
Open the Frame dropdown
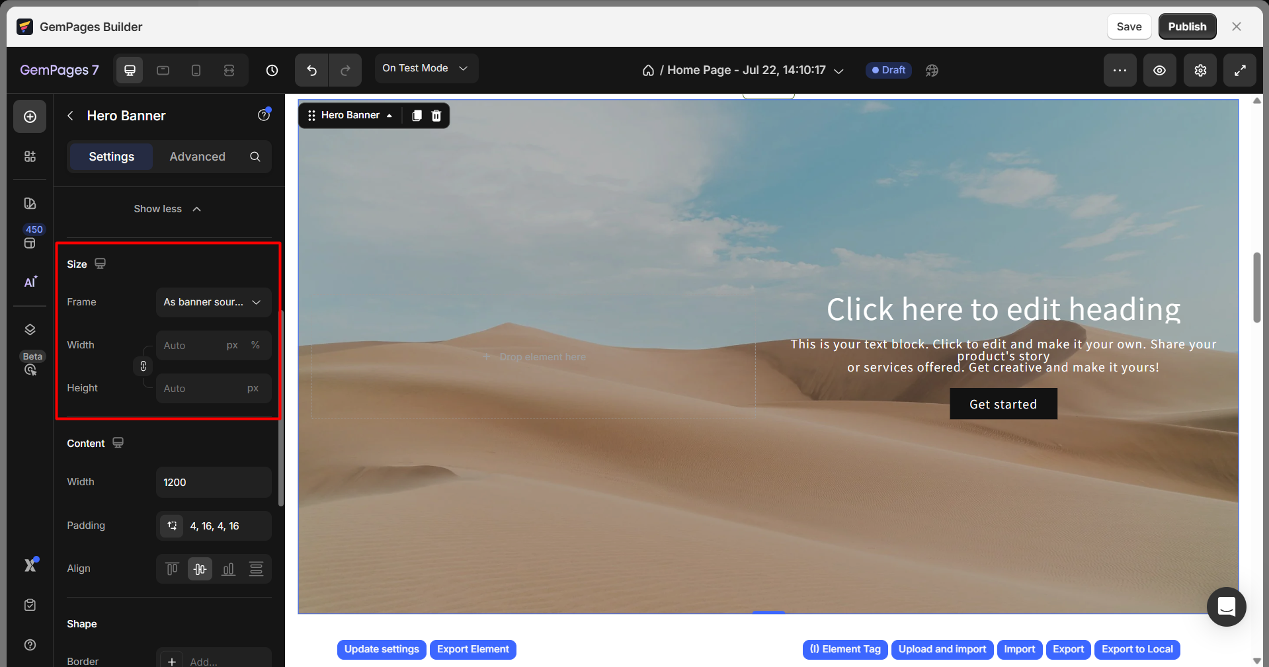(x=214, y=302)
